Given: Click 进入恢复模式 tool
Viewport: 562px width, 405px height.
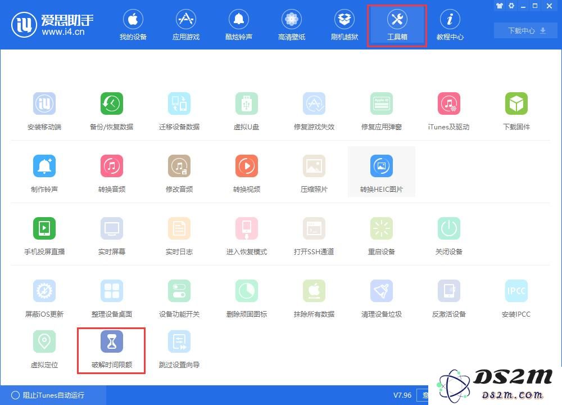Looking at the screenshot, I should pyautogui.click(x=246, y=236).
